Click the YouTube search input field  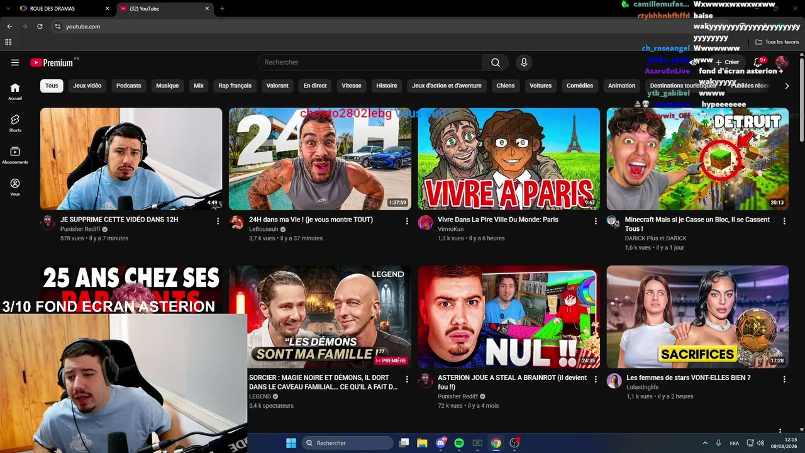(370, 62)
